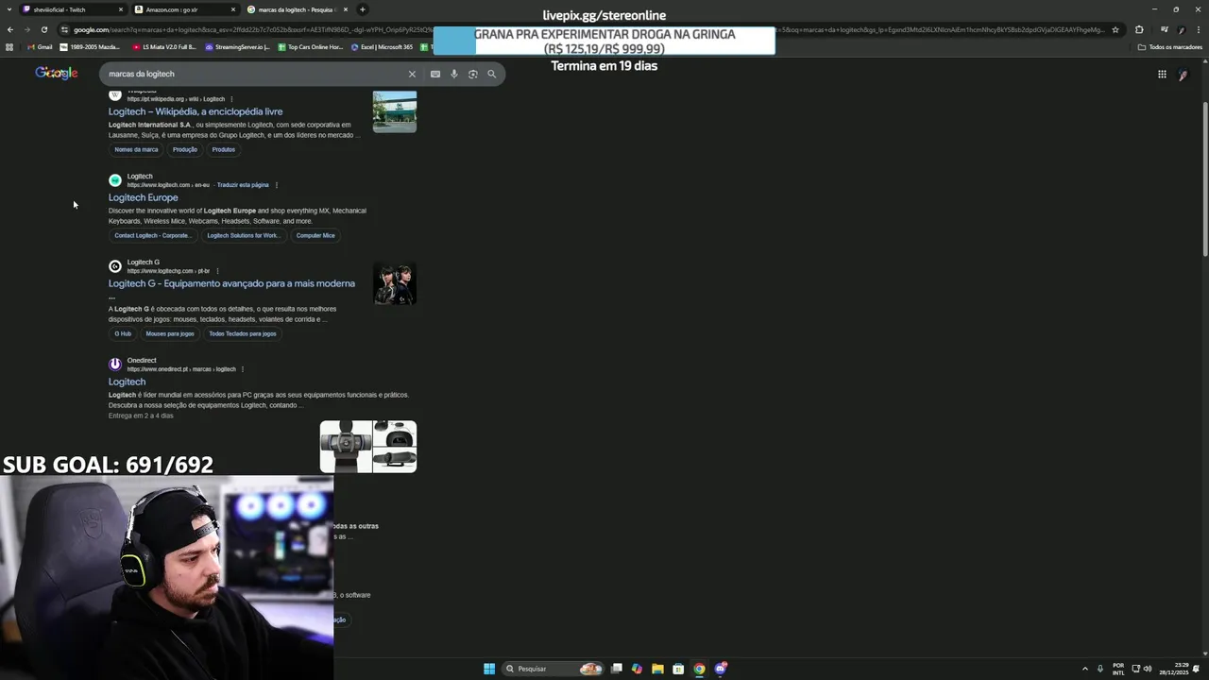The height and width of the screenshot is (680, 1209).
Task: Open the on-screen keyboard input tool
Action: click(435, 74)
